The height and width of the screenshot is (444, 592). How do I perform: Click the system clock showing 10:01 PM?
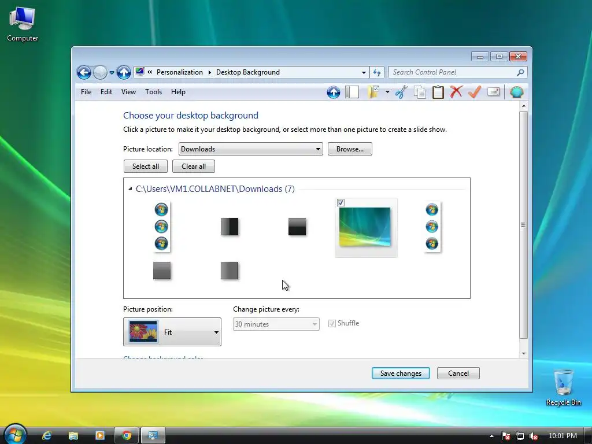pyautogui.click(x=563, y=436)
